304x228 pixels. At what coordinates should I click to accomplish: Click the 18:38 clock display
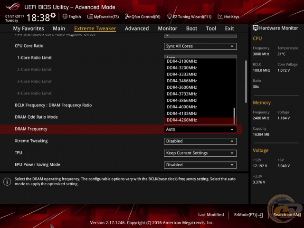(38, 18)
